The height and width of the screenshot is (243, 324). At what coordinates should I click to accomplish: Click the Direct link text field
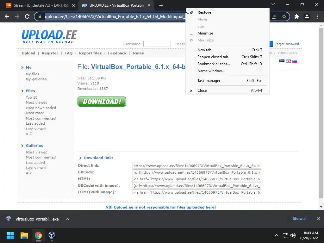pos(197,166)
